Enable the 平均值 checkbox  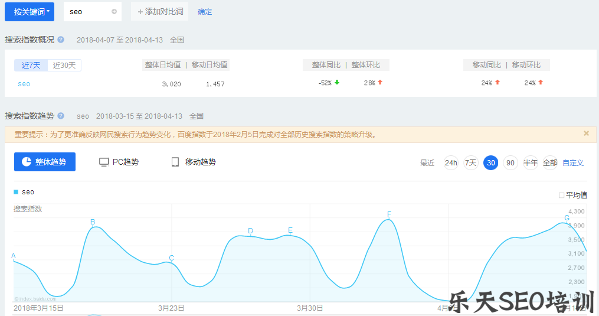point(562,195)
